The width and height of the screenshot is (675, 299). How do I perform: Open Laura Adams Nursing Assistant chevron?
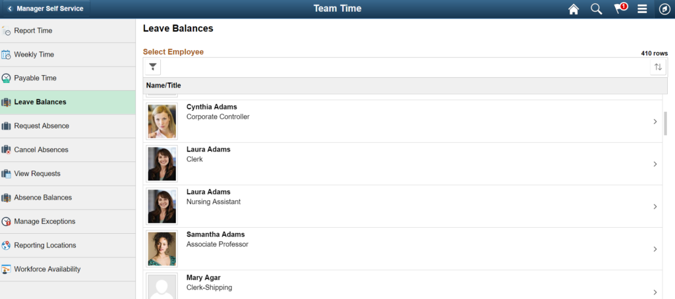coord(655,207)
